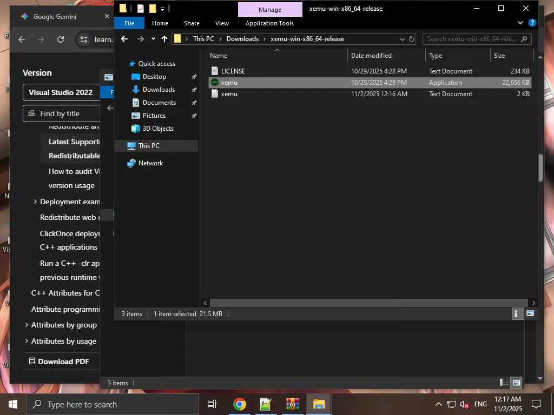This screenshot has height=415, width=554.
Task: Click muted volume tray icon
Action: 464,404
